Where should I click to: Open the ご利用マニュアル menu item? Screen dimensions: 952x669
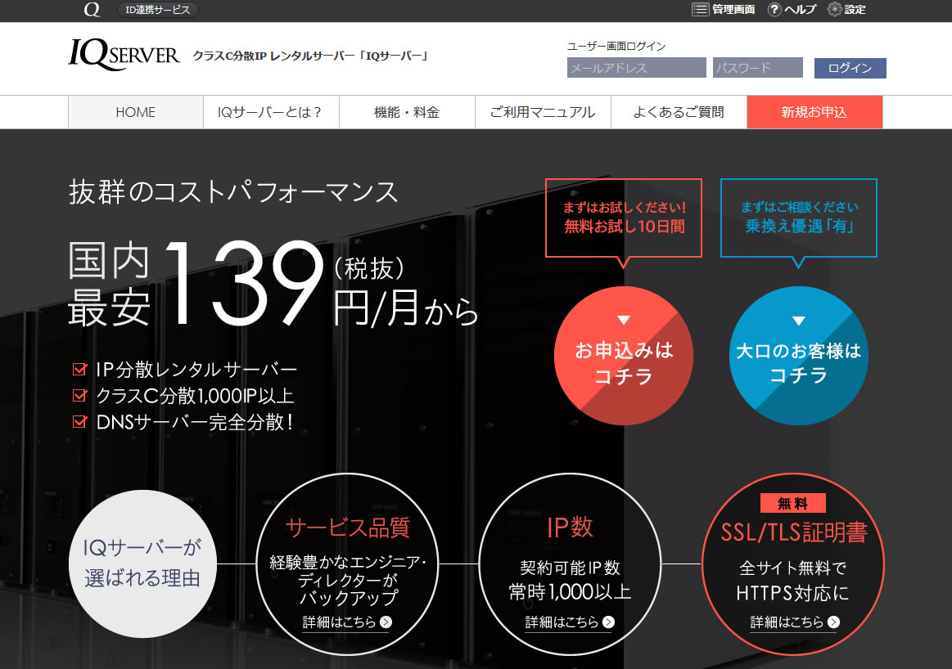[543, 112]
